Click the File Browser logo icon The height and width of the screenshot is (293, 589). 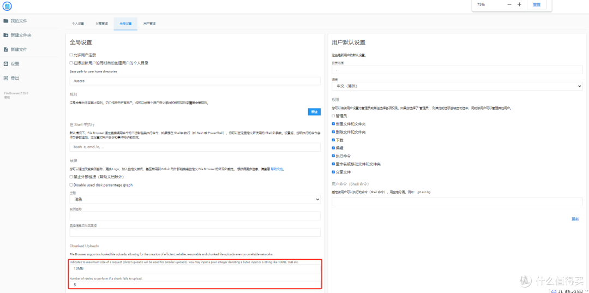coord(7,7)
